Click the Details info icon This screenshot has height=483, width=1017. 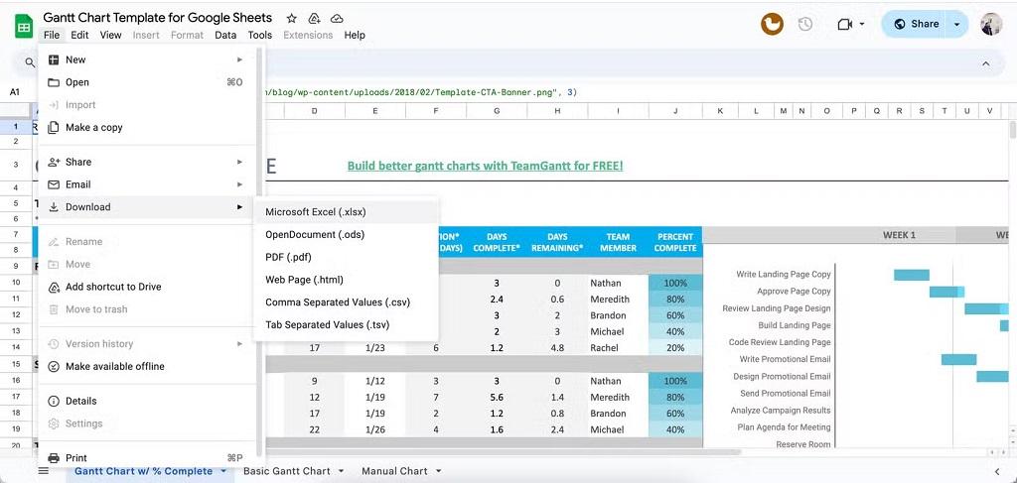pyautogui.click(x=54, y=401)
